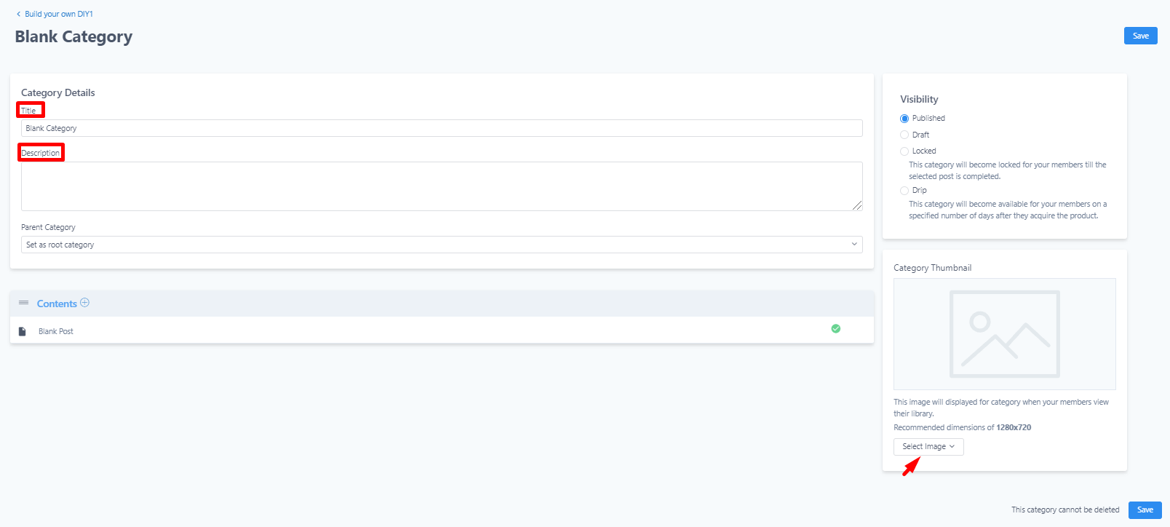Click the image placeholder icon in the thumbnail area
The width and height of the screenshot is (1170, 527).
(1004, 334)
